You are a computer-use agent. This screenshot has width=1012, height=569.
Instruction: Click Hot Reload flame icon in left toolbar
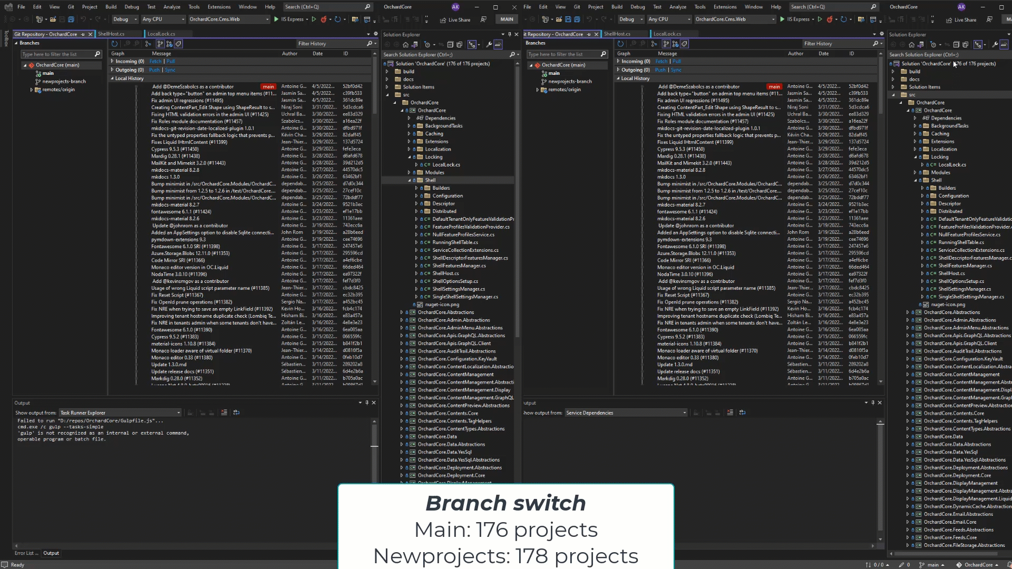click(x=324, y=19)
